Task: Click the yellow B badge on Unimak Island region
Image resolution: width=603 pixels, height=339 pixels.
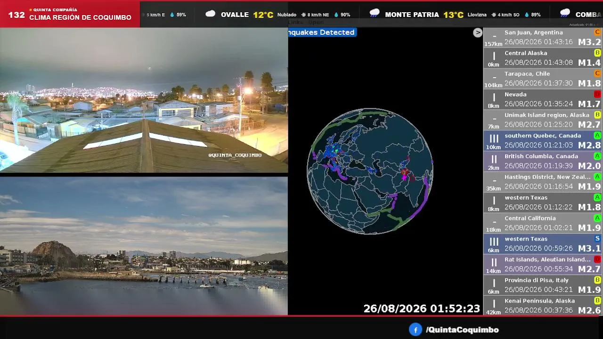Action: coord(597,115)
